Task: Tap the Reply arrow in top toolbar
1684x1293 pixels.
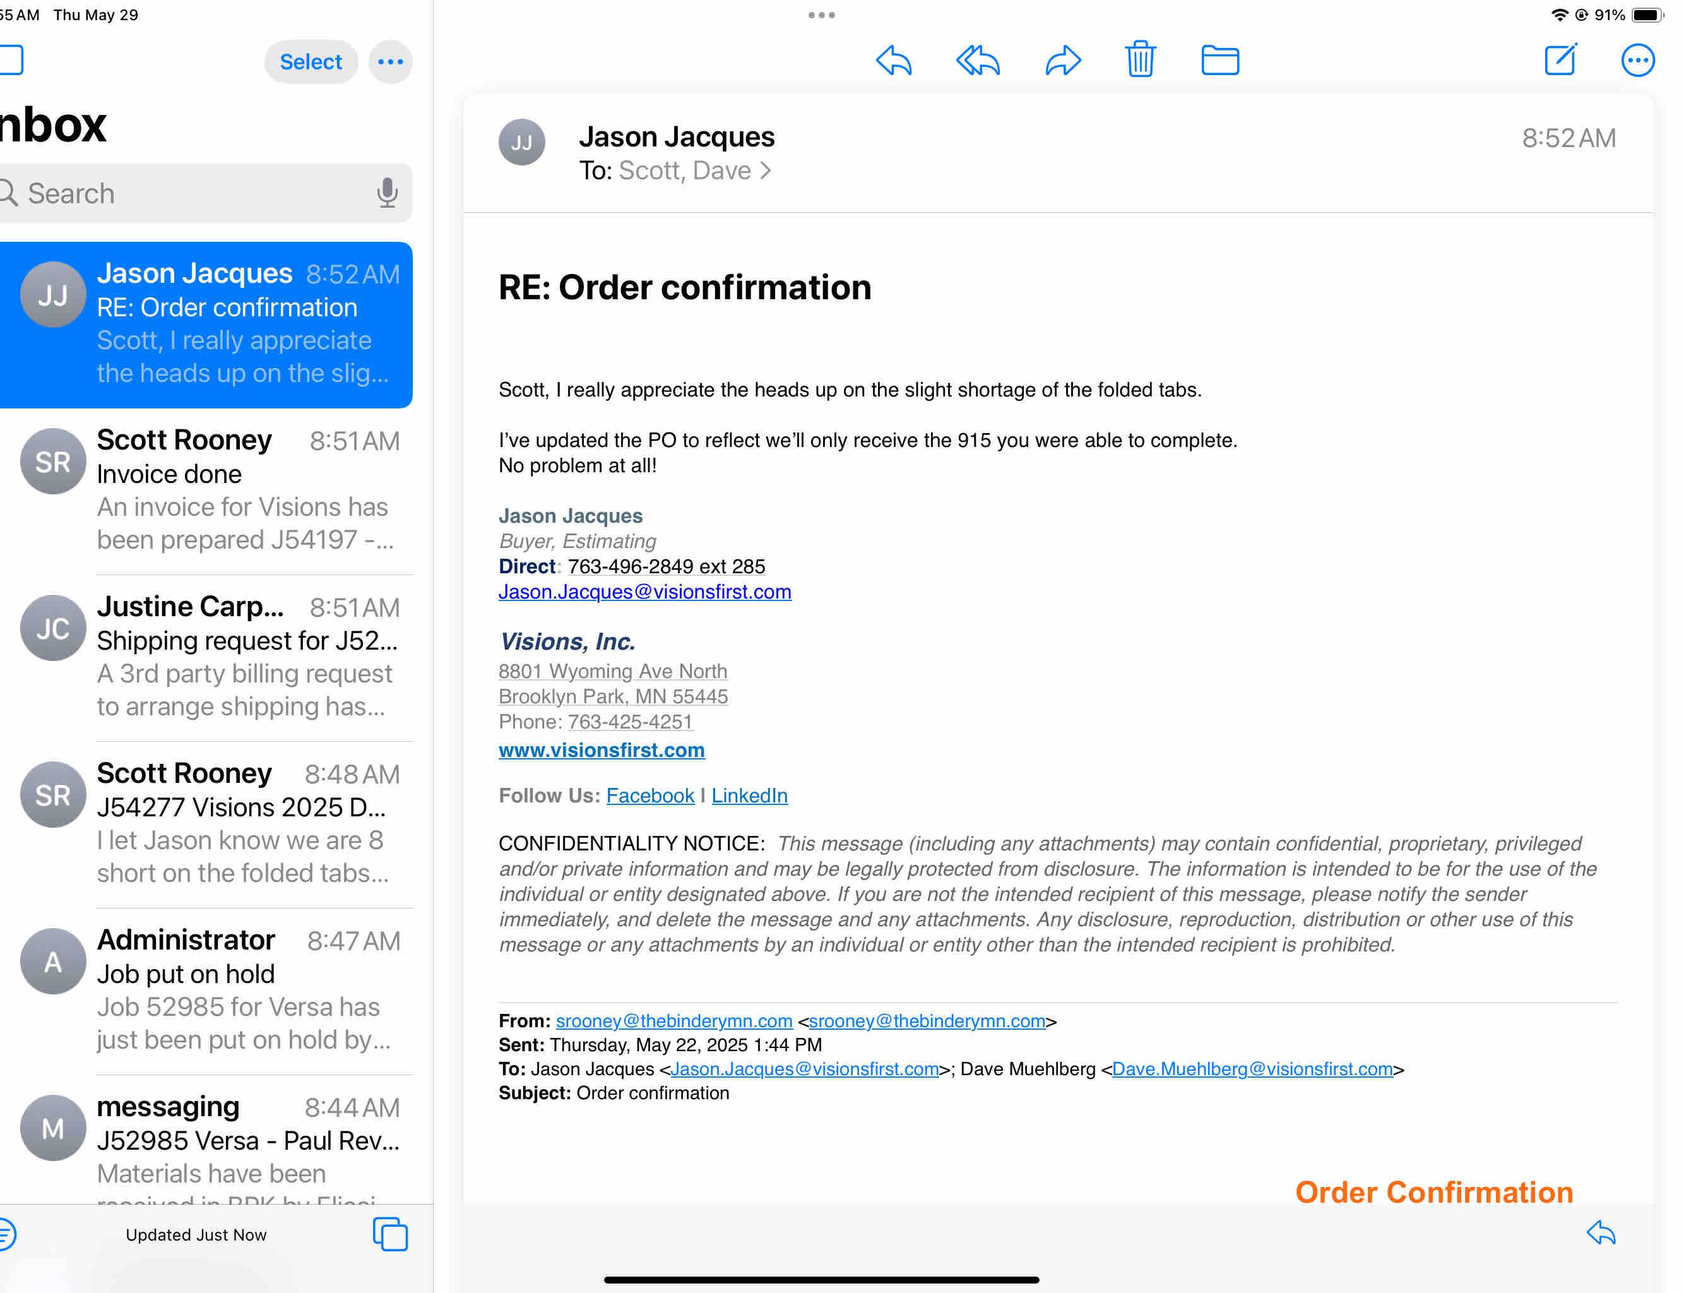Action: (893, 60)
